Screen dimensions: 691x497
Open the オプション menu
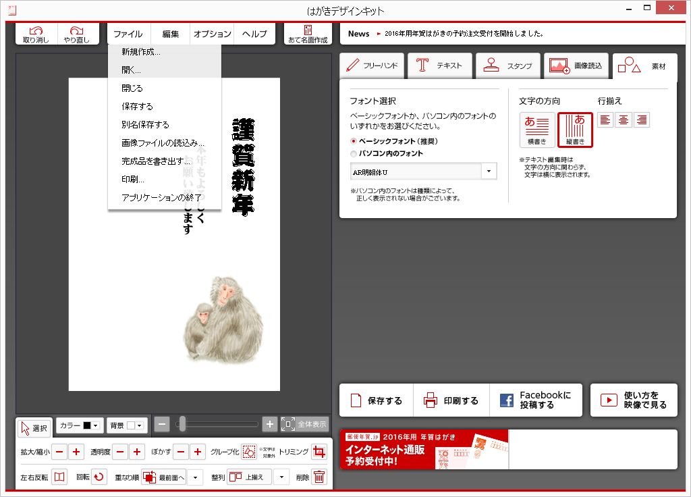tap(213, 34)
